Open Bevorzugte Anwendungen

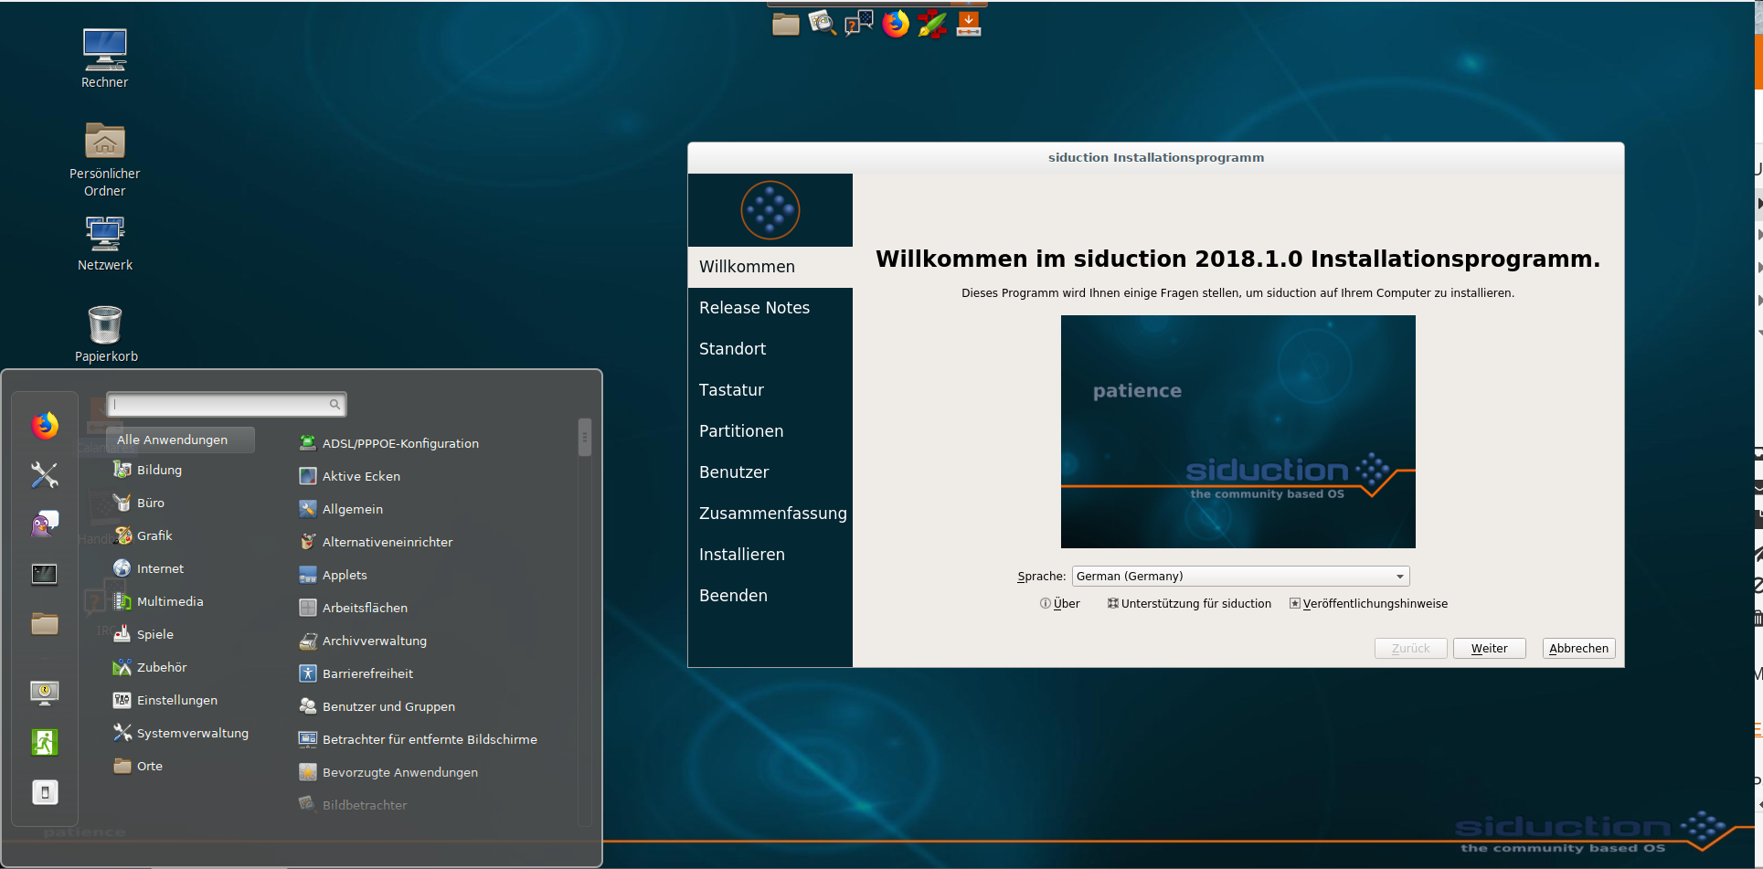point(388,772)
